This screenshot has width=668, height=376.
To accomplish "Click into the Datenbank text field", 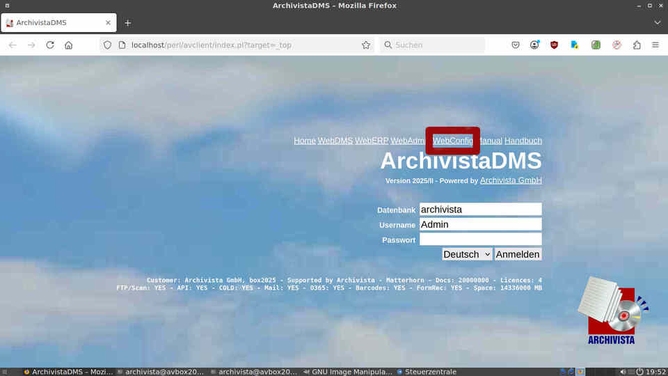I will pos(480,209).
